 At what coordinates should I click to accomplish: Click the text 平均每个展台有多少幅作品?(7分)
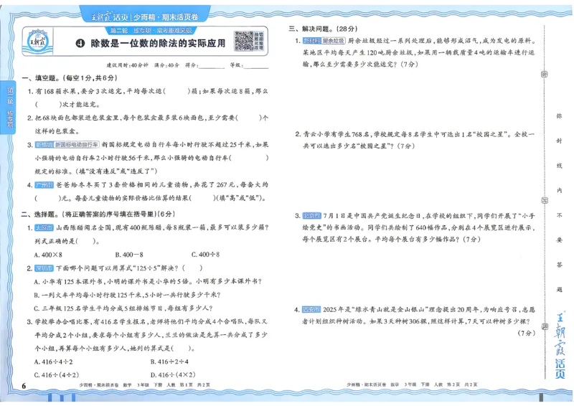click(x=428, y=240)
